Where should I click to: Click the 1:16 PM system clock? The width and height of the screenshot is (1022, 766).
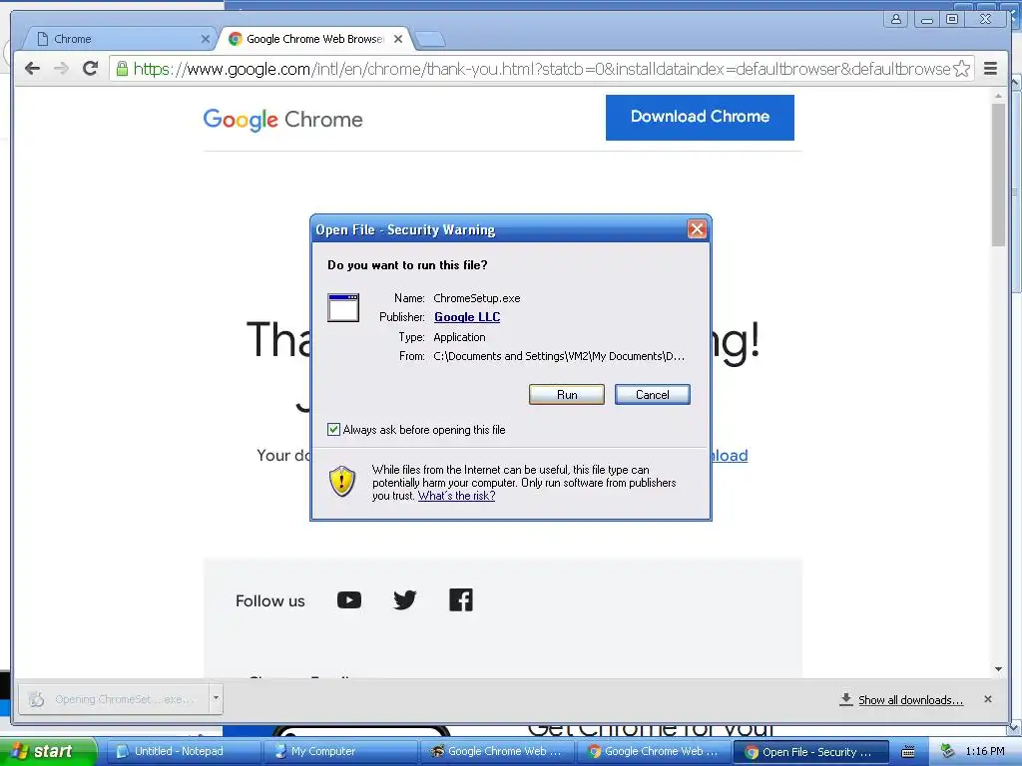pyautogui.click(x=985, y=751)
